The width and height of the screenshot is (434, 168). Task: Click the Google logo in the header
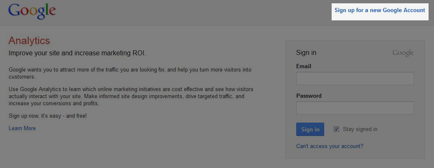tap(32, 11)
